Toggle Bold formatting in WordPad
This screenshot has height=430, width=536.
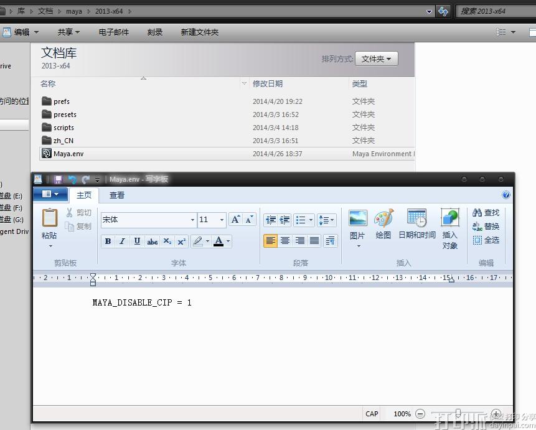click(108, 241)
